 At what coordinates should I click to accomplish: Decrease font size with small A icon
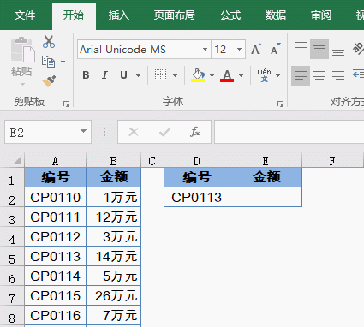276,49
